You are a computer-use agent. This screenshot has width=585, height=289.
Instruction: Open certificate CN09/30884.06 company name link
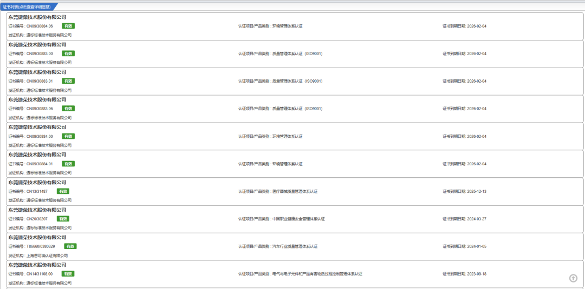point(37,17)
